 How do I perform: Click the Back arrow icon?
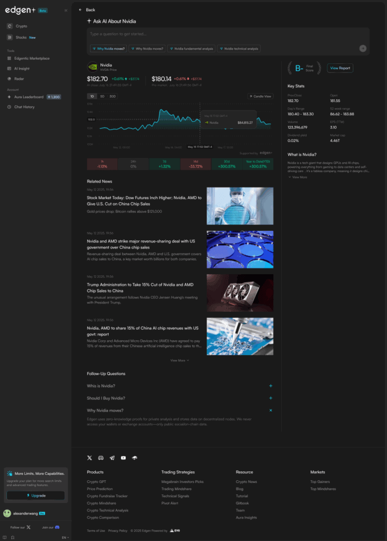[x=80, y=10]
